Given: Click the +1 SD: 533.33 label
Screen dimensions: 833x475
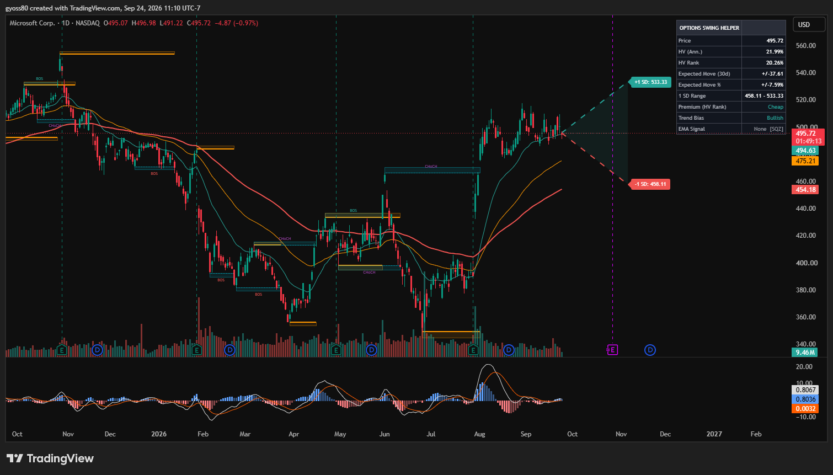Looking at the screenshot, I should (x=650, y=82).
